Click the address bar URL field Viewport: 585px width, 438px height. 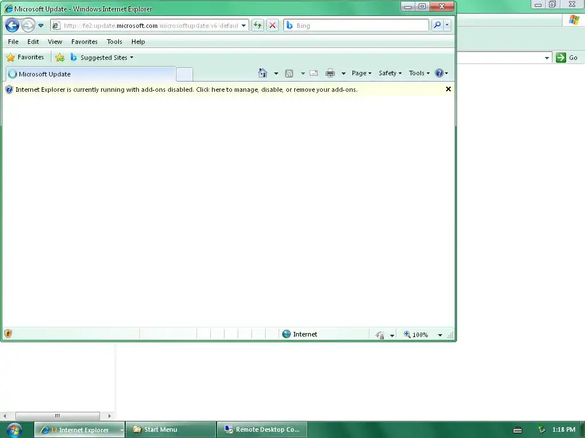pos(151,25)
